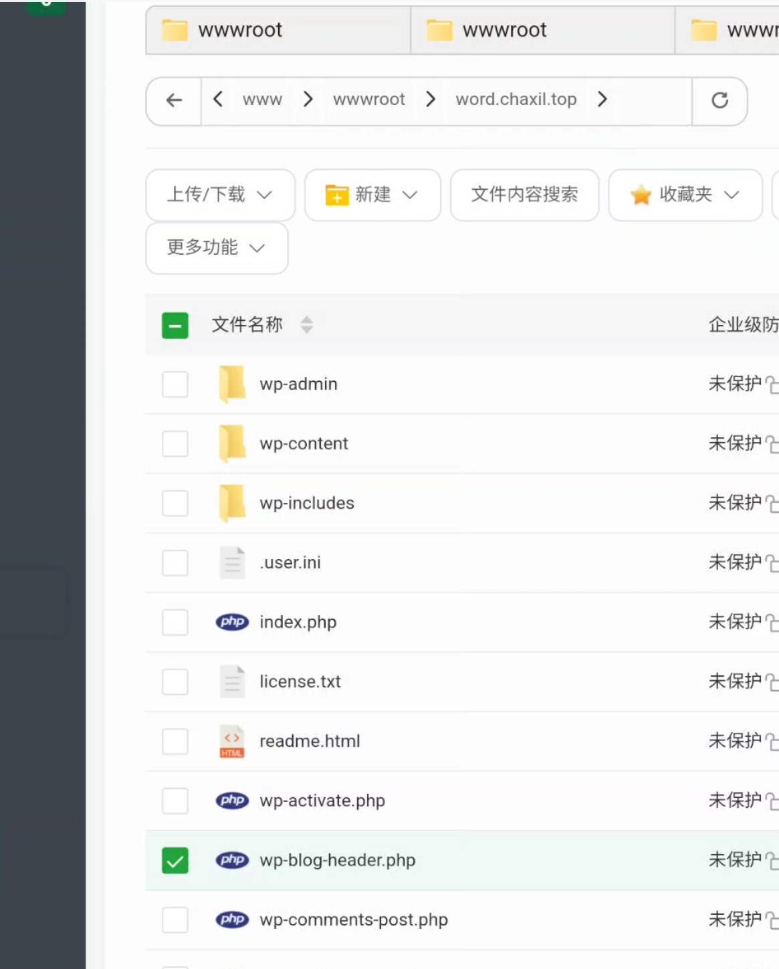Open the 新建 dropdown menu
779x969 pixels.
click(x=372, y=195)
